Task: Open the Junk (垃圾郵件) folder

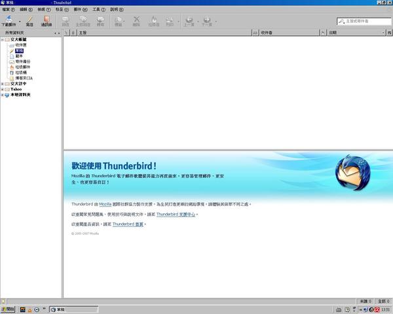Action: (x=22, y=67)
